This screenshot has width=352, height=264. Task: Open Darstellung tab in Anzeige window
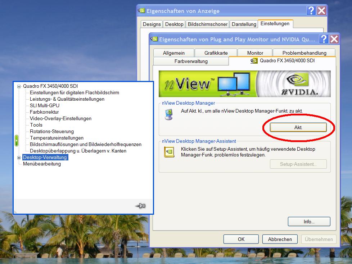coord(244,24)
